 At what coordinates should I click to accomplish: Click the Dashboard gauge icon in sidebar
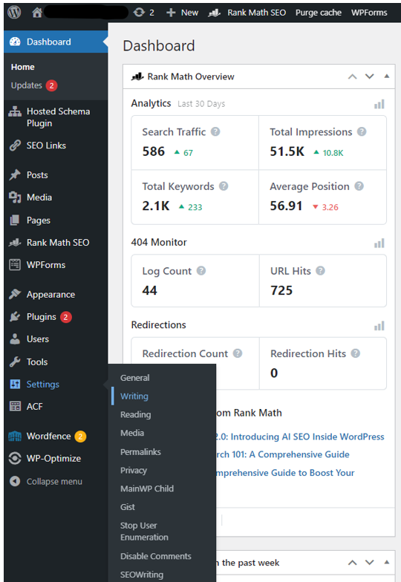point(15,42)
